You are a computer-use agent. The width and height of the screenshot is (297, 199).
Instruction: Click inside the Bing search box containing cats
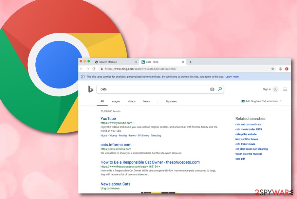point(154,89)
